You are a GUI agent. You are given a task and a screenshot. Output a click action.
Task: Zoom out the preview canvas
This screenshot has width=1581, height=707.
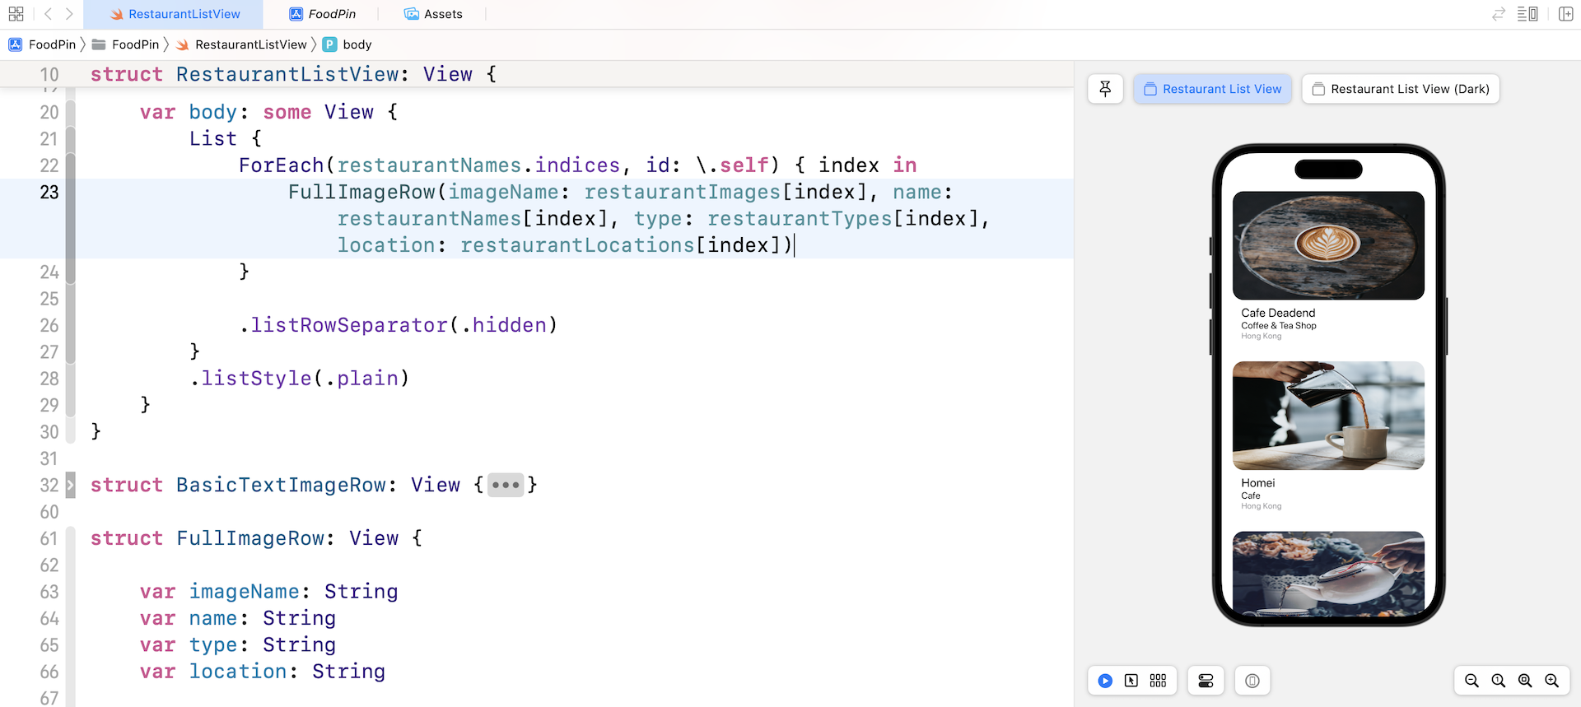pos(1471,681)
